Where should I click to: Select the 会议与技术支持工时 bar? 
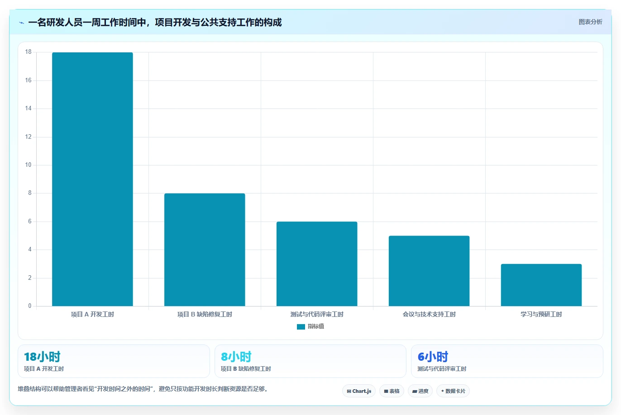point(429,271)
